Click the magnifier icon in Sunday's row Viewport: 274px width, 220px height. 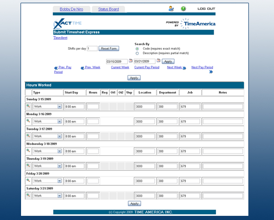tap(28, 106)
